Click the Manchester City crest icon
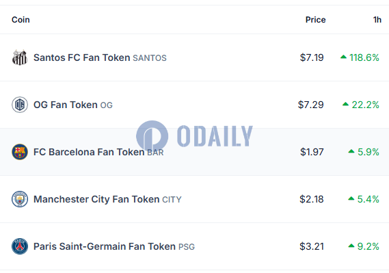 [20, 199]
